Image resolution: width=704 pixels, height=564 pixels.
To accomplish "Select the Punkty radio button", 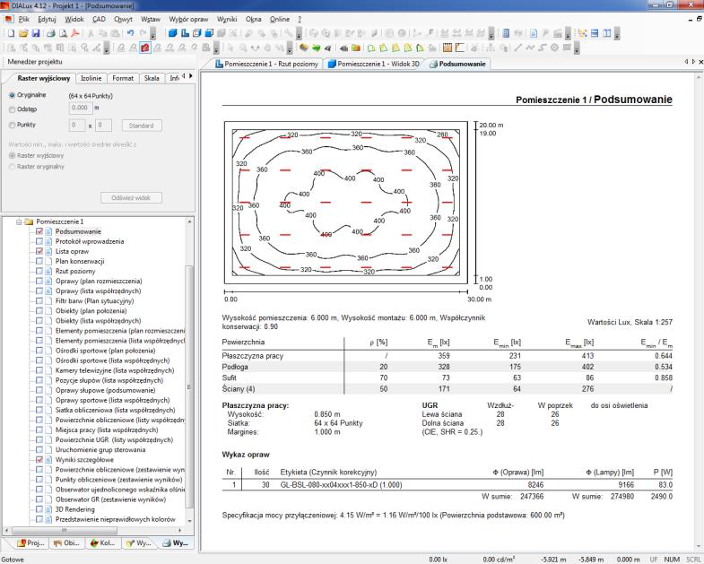I will (13, 125).
